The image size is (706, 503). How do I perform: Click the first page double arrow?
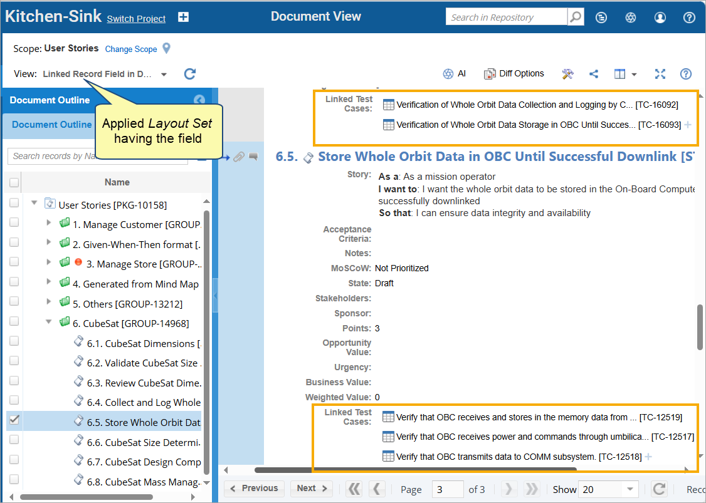pos(354,489)
